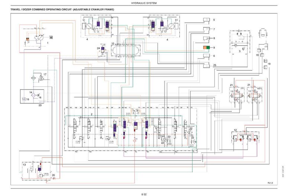Image resolution: width=295 pixels, height=196 pixels.
Task: Click cylinder symbol labeled 5
Action: click(206, 20)
